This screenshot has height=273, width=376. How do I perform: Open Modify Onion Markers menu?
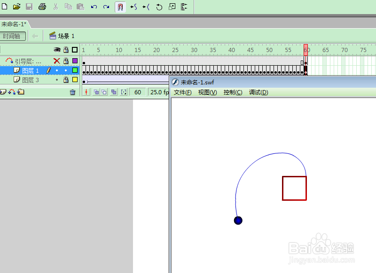click(124, 92)
